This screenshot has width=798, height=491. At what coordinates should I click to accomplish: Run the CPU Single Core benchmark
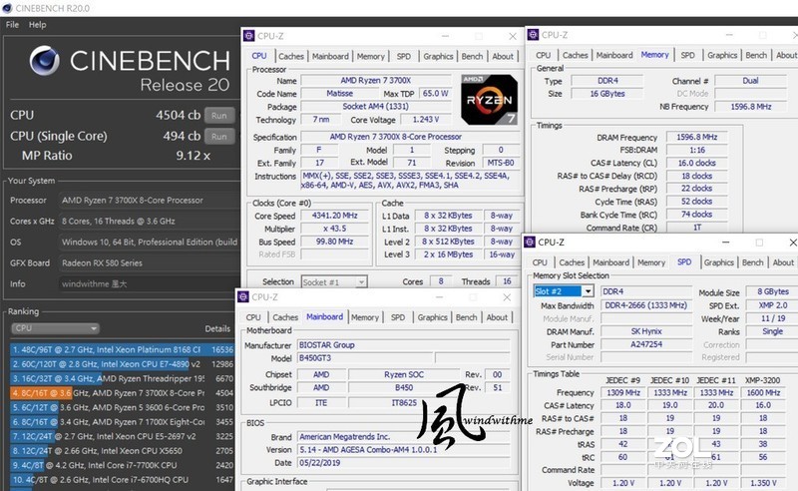point(219,137)
